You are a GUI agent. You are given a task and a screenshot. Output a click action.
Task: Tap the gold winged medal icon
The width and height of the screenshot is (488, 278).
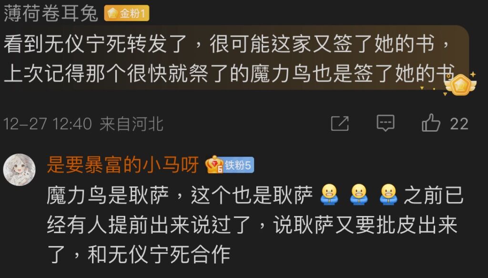[x=460, y=84]
